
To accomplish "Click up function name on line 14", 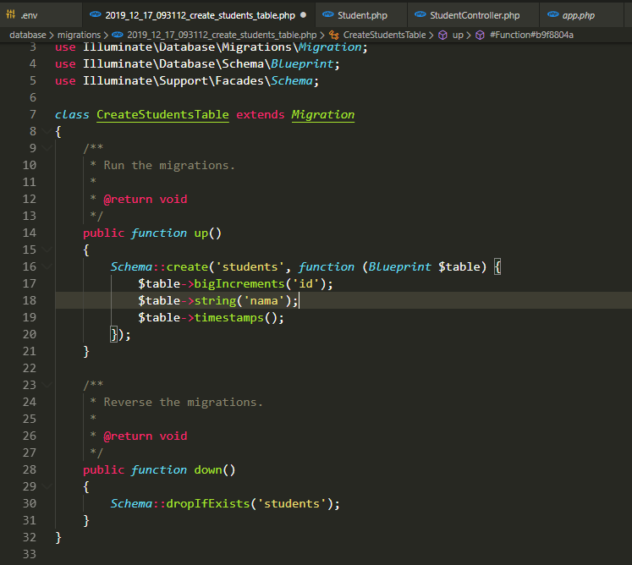I will pos(201,233).
